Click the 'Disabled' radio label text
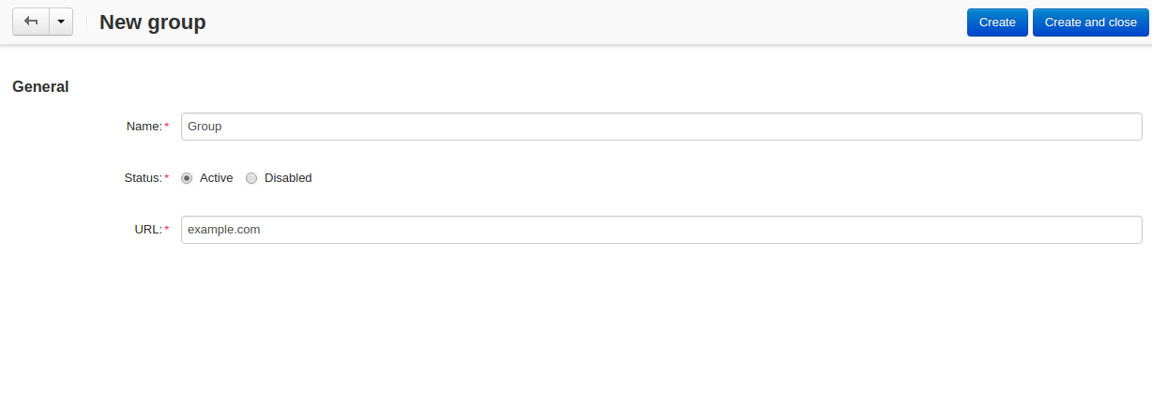 click(288, 178)
